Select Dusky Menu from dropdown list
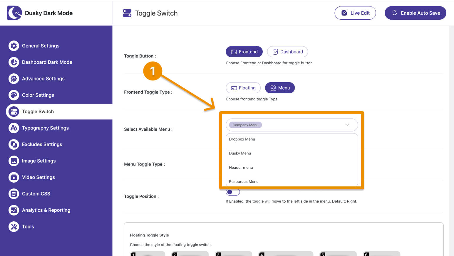This screenshot has width=454, height=256. click(292, 153)
